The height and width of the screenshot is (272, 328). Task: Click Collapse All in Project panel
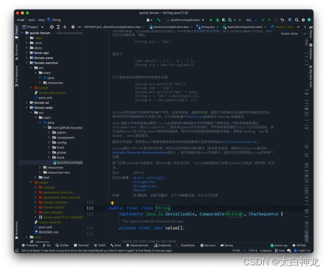click(65, 27)
